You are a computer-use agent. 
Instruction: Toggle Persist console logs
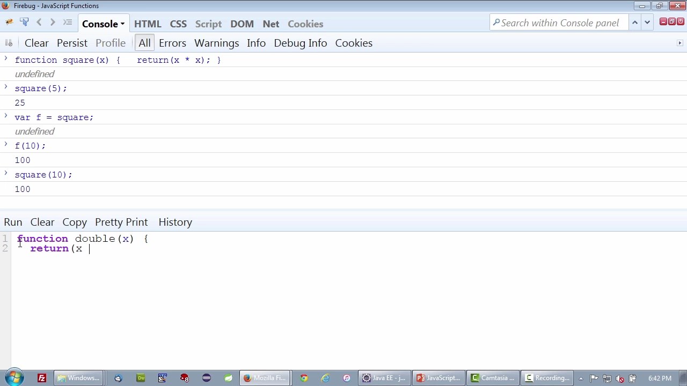click(72, 43)
